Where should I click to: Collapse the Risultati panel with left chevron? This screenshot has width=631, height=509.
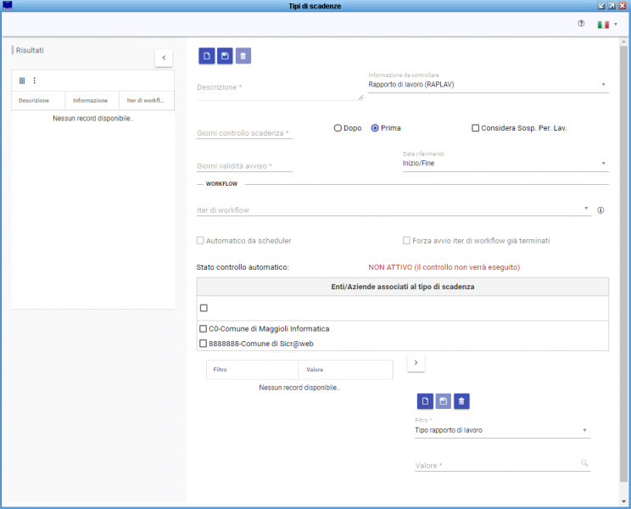(164, 58)
